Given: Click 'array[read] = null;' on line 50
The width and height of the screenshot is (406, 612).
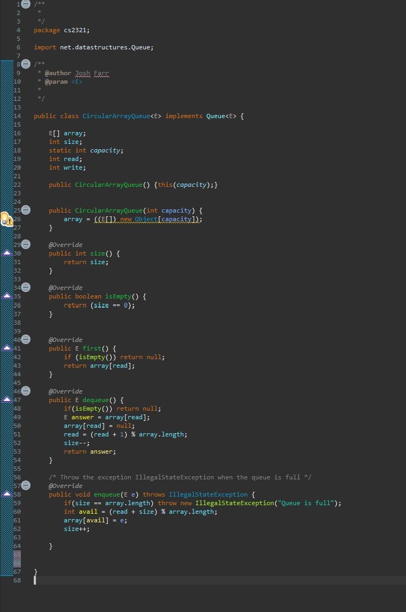Looking at the screenshot, I should 99,426.
